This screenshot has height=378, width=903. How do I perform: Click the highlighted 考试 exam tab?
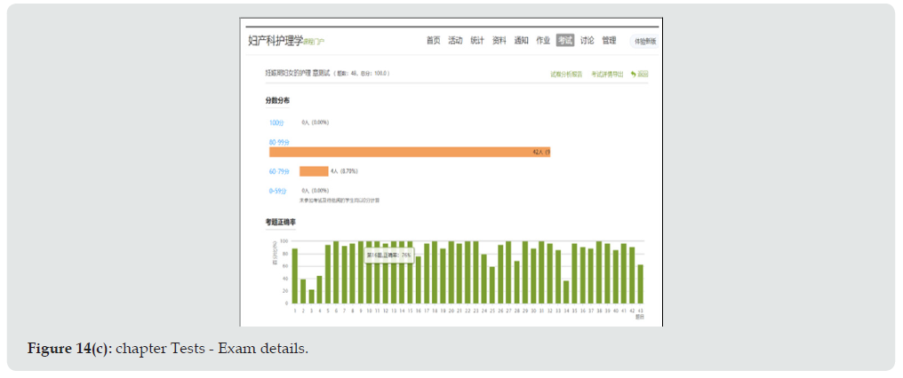pyautogui.click(x=565, y=41)
